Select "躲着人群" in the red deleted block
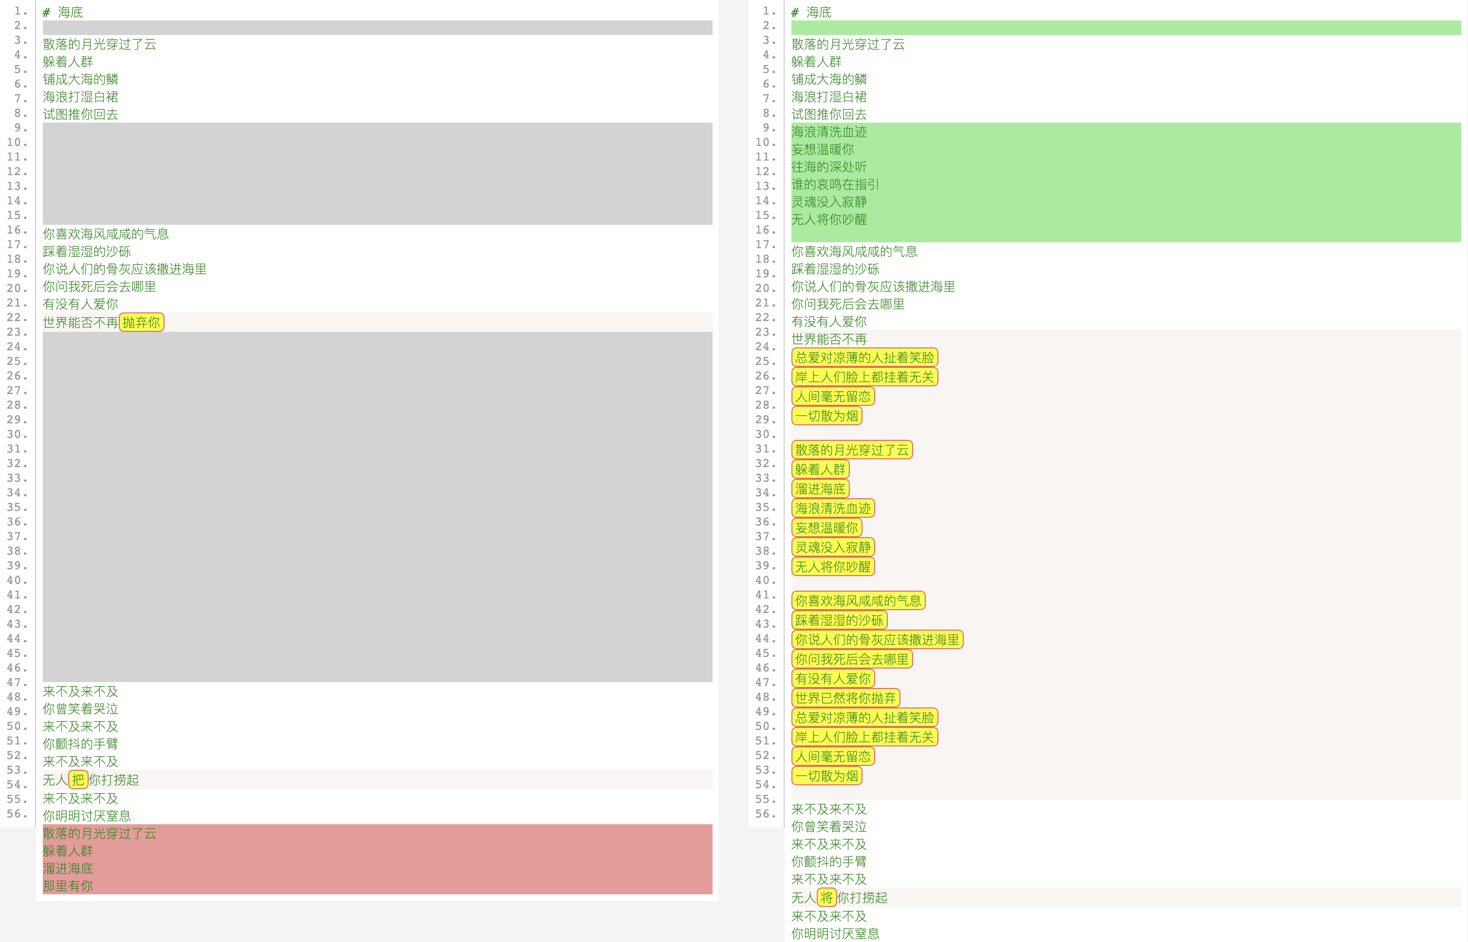1468x942 pixels. click(x=68, y=851)
